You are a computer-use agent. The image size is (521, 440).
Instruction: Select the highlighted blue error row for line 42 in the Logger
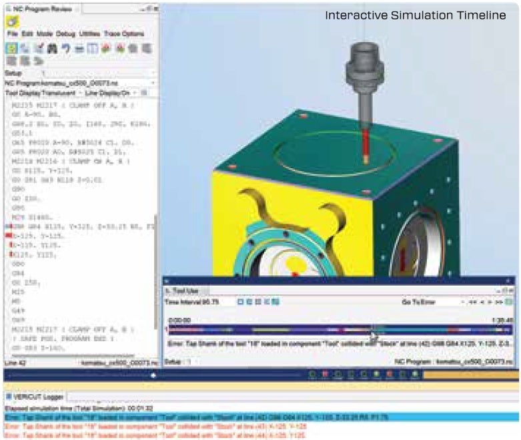(x=261, y=417)
